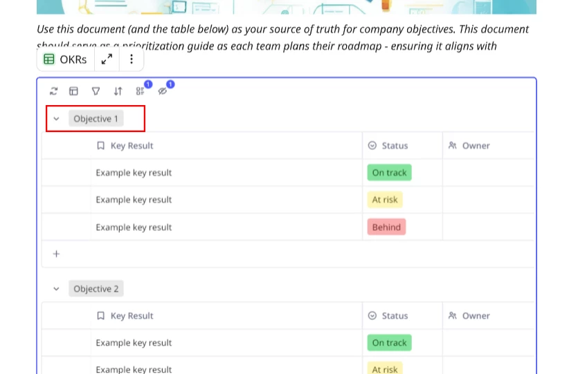Open Behind status in Objective 1
Image resolution: width=587 pixels, height=374 pixels.
click(x=386, y=227)
